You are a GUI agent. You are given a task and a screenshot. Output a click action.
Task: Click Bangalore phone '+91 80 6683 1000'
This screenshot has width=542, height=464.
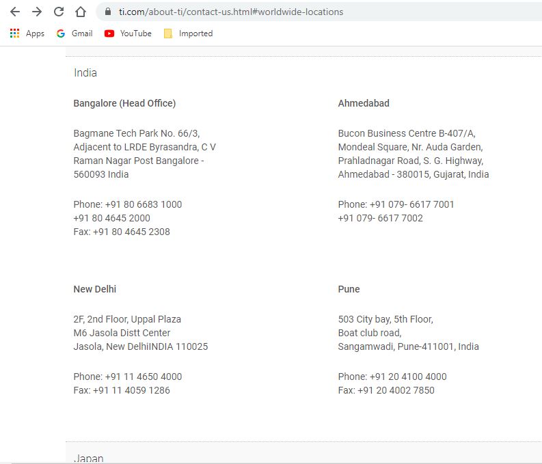tap(144, 204)
